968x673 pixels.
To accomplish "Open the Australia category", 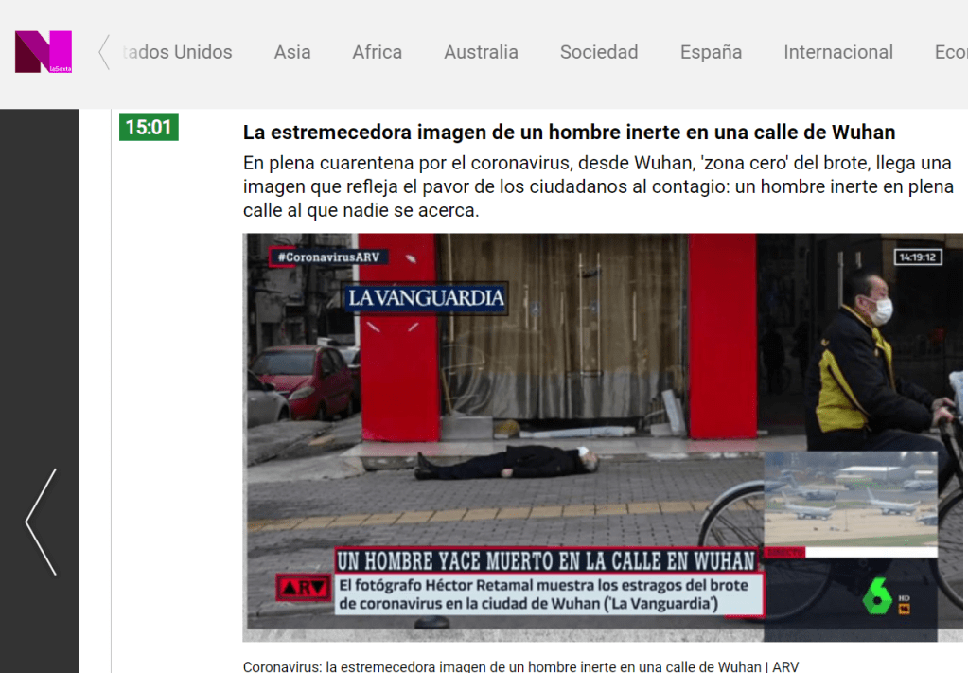I will click(481, 52).
